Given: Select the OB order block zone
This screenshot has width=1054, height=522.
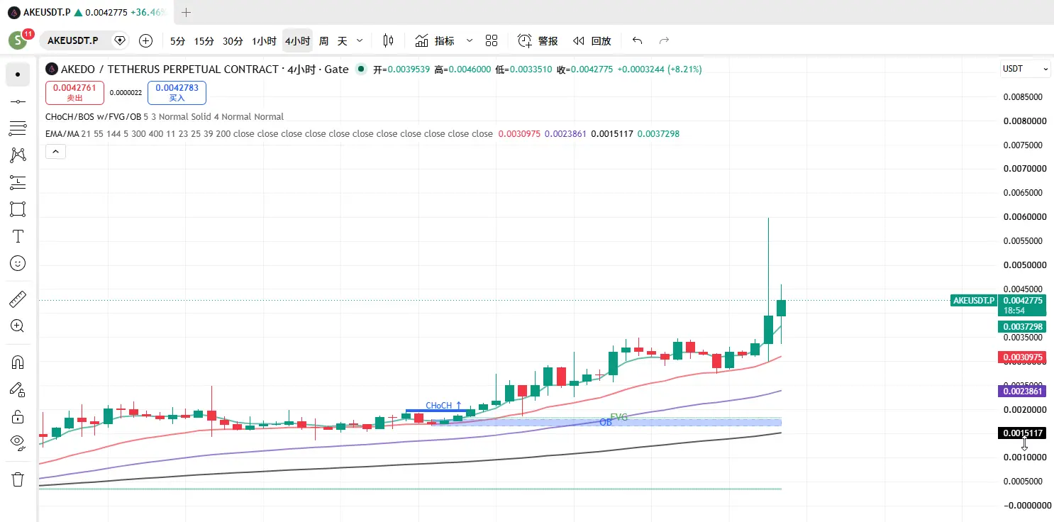Looking at the screenshot, I should (606, 422).
